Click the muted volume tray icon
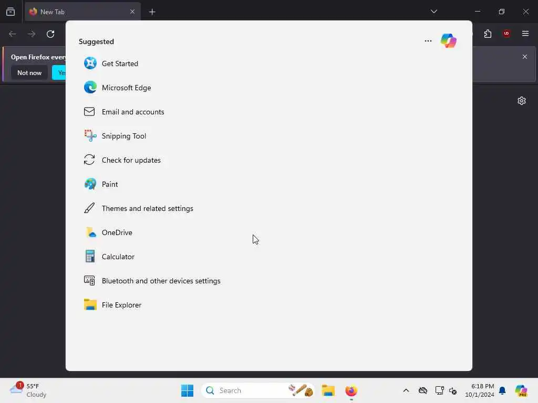Viewport: 538px width, 403px height. 453,390
